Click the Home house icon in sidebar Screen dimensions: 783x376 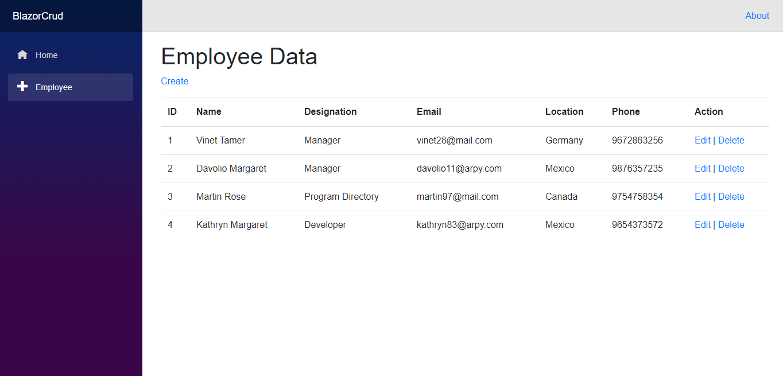[x=22, y=55]
